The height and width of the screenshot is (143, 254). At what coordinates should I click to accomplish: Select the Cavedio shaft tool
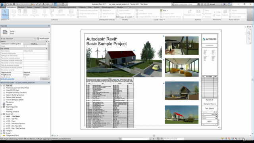[198, 13]
